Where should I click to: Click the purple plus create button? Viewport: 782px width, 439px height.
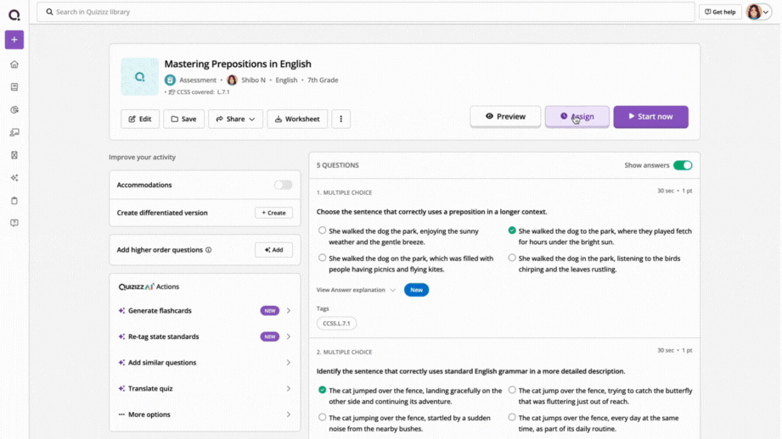[14, 40]
